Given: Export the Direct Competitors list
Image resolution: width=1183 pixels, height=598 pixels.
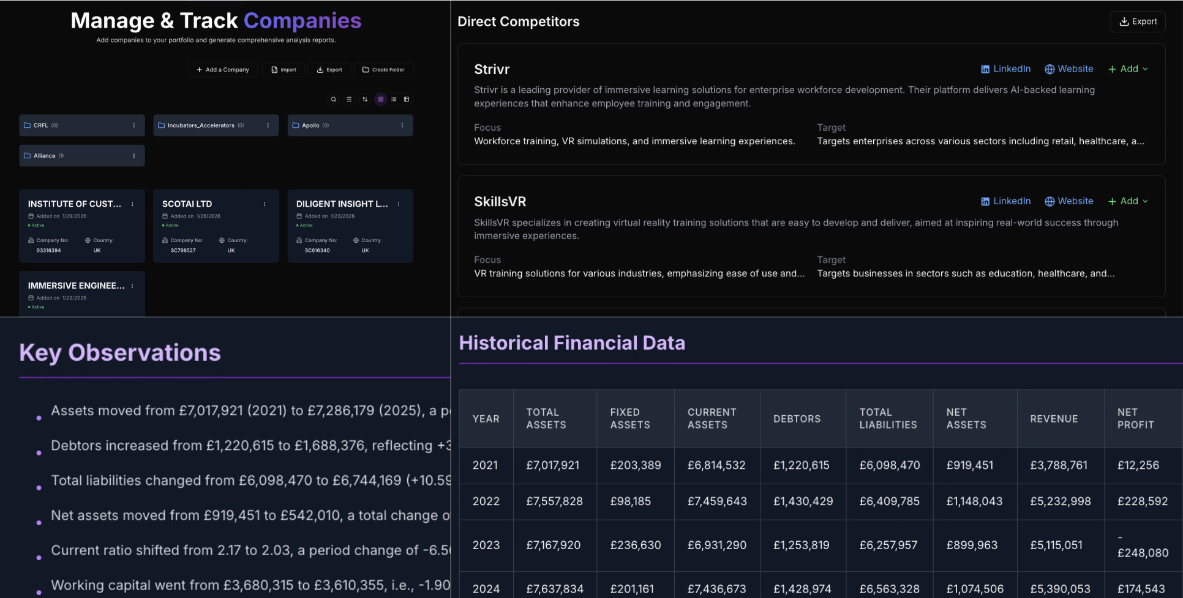Looking at the screenshot, I should coord(1138,21).
